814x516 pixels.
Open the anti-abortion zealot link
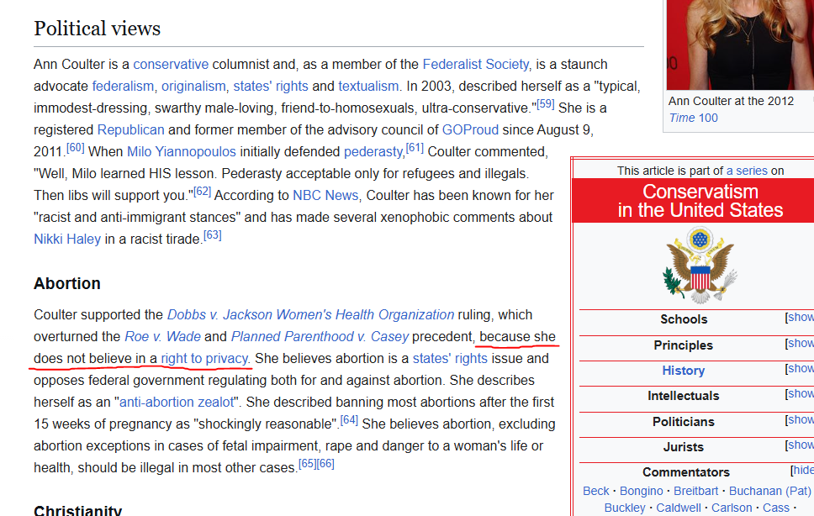click(x=177, y=402)
